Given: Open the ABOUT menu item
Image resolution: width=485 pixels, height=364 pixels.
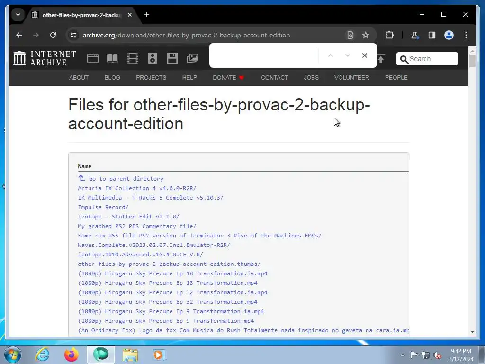Looking at the screenshot, I should pos(79,78).
